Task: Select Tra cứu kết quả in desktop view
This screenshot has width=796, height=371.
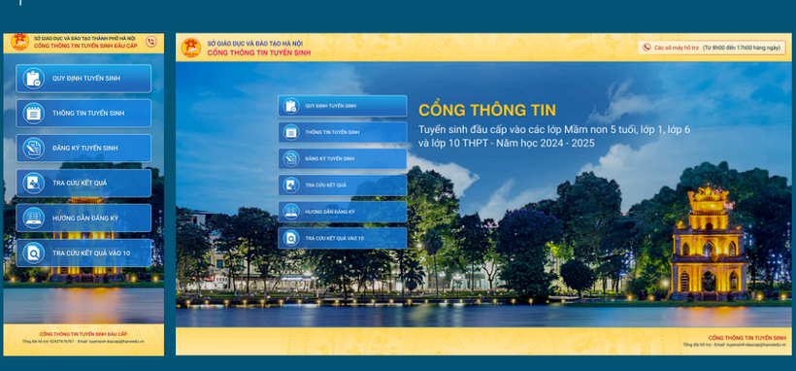Action: pyautogui.click(x=342, y=185)
